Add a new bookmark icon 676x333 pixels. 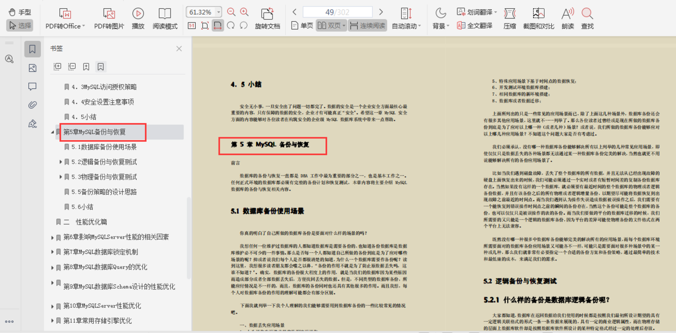click(86, 66)
